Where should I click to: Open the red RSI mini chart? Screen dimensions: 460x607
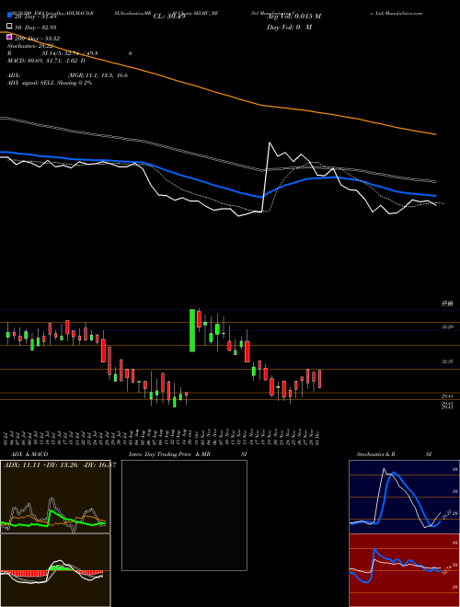pos(404,570)
